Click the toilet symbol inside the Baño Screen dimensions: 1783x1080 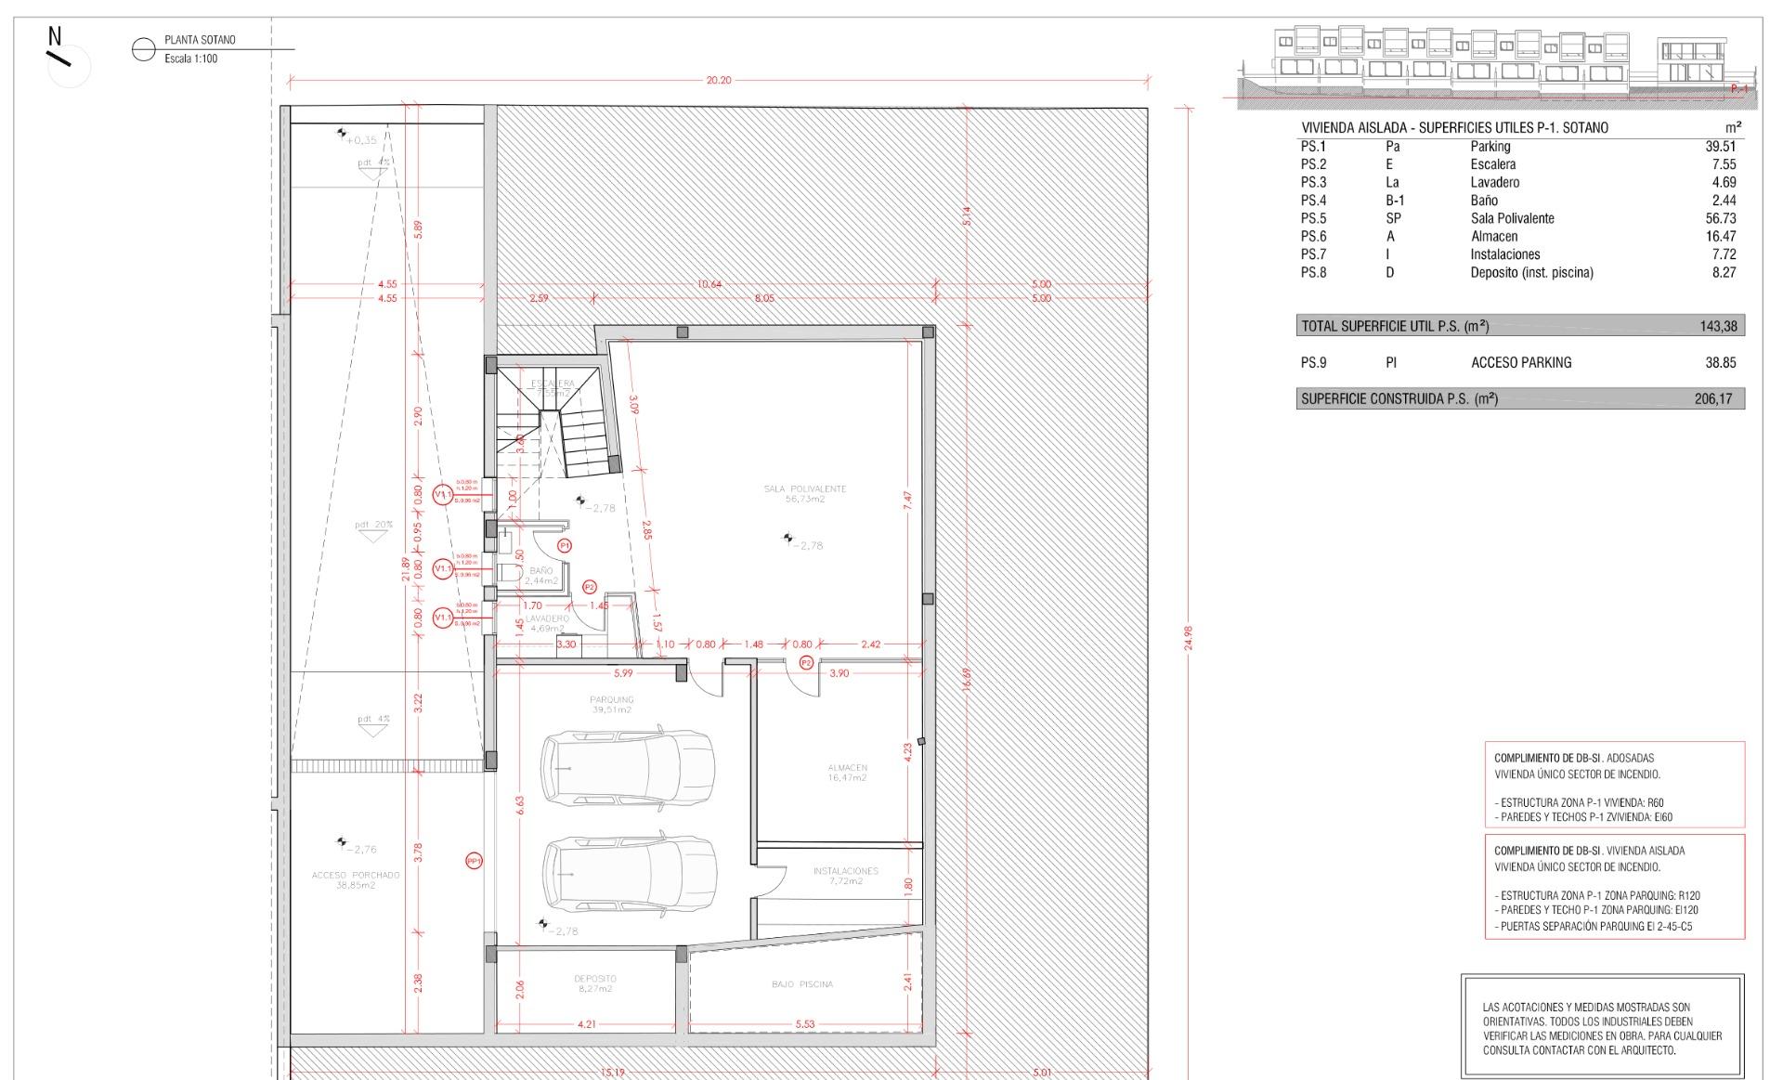(x=509, y=572)
